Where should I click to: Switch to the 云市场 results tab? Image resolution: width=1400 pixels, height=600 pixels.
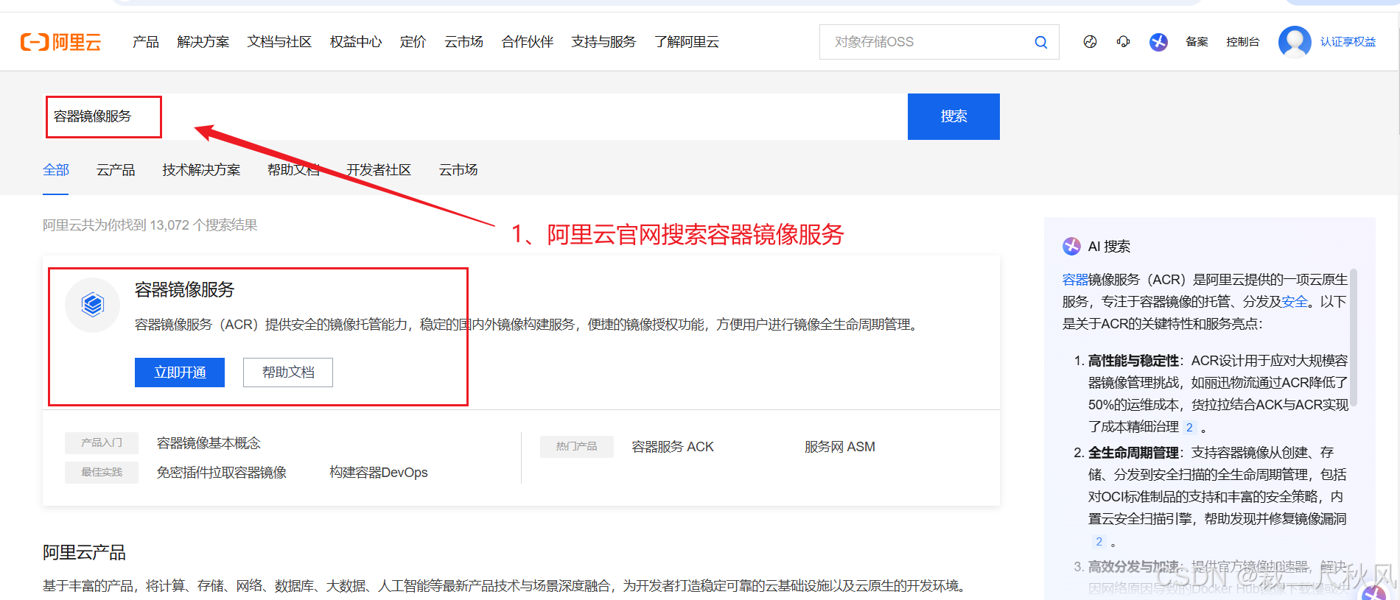(x=458, y=170)
